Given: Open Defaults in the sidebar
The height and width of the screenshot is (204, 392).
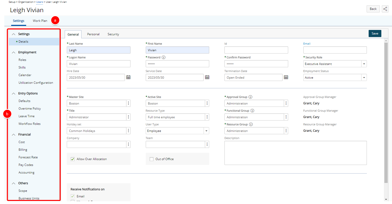Looking at the screenshot, I should [24, 101].
